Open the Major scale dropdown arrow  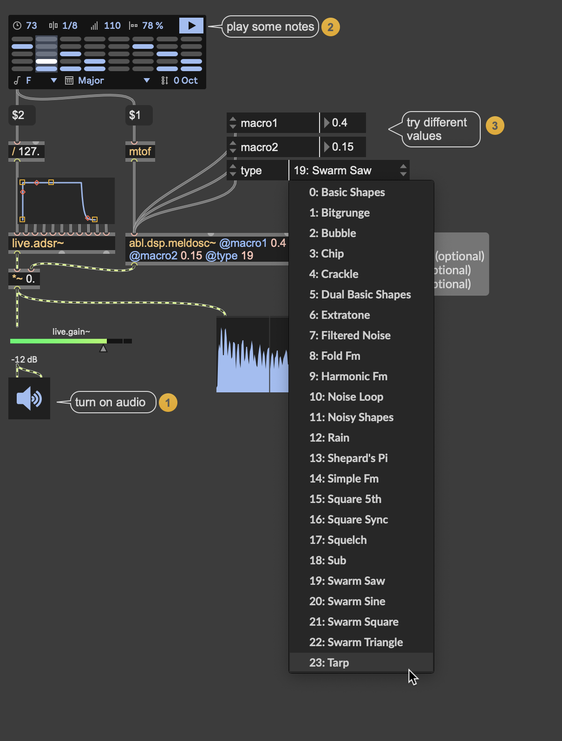(x=147, y=80)
